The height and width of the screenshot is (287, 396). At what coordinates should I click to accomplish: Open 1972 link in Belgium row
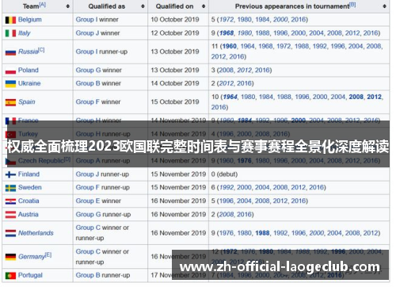tap(227, 20)
